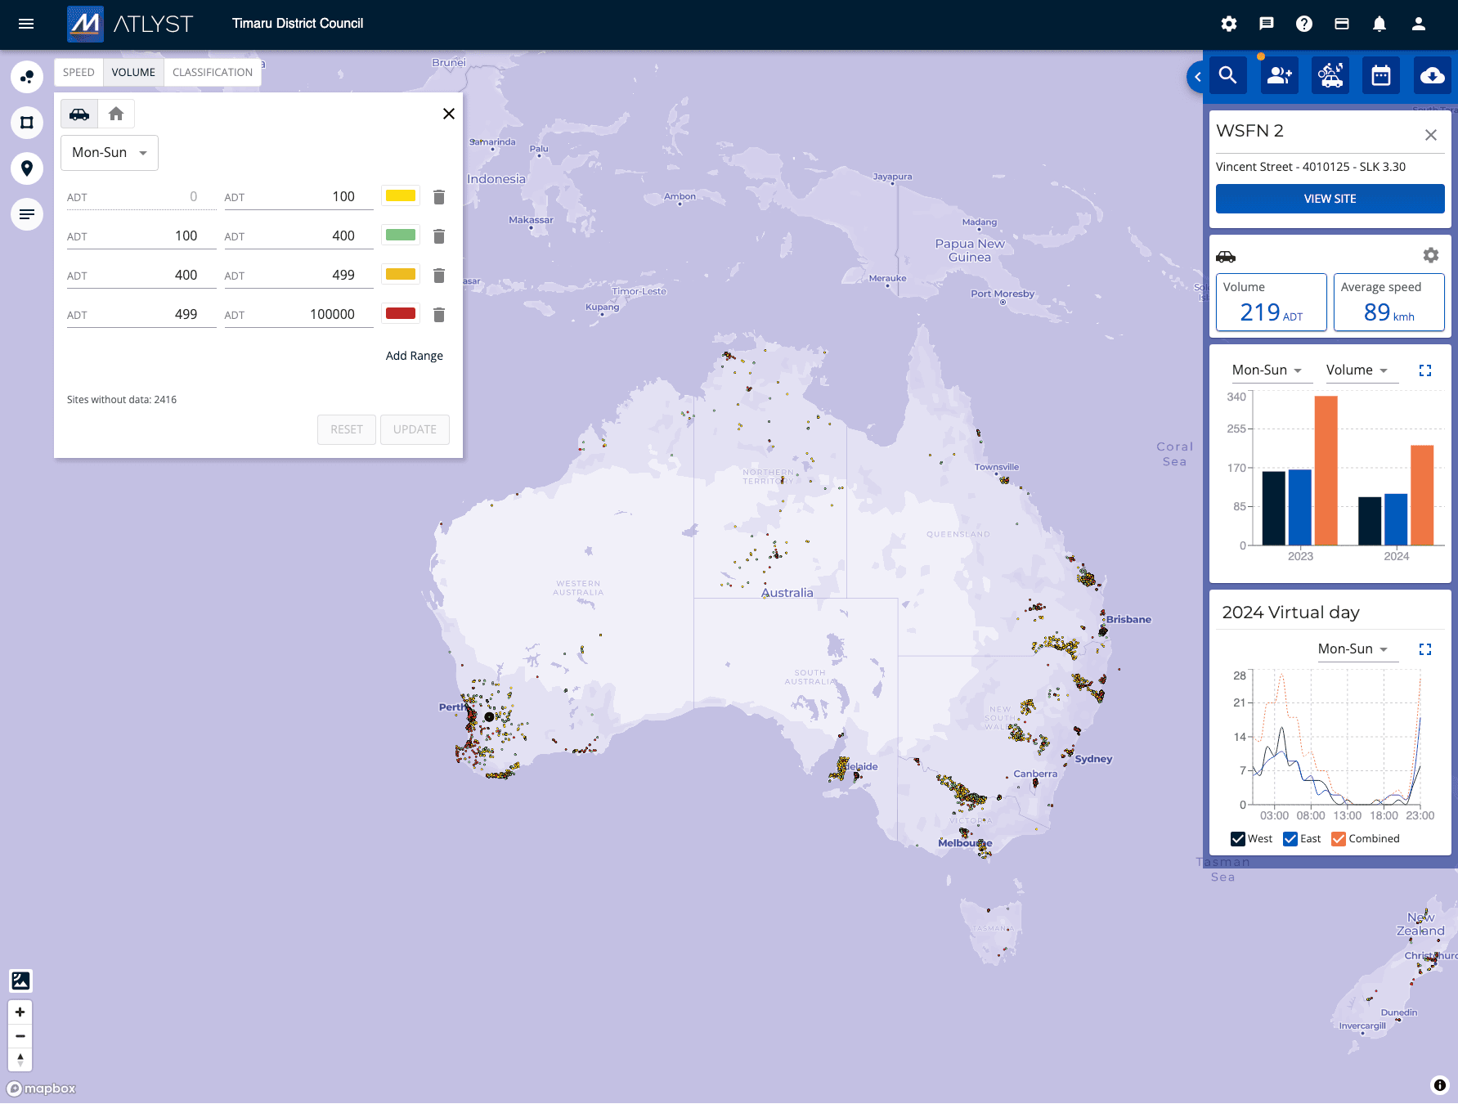Click the cloud download icon
1458x1104 pixels.
tap(1431, 76)
